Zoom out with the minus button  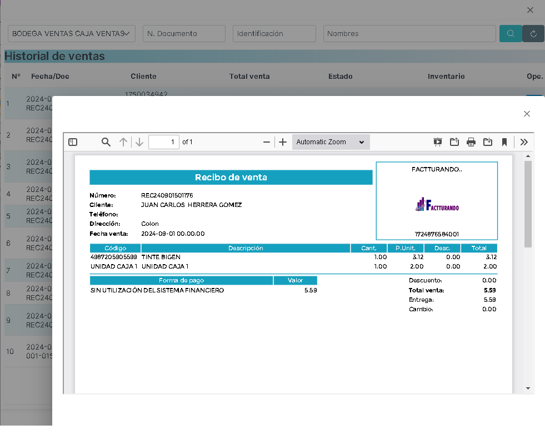267,142
